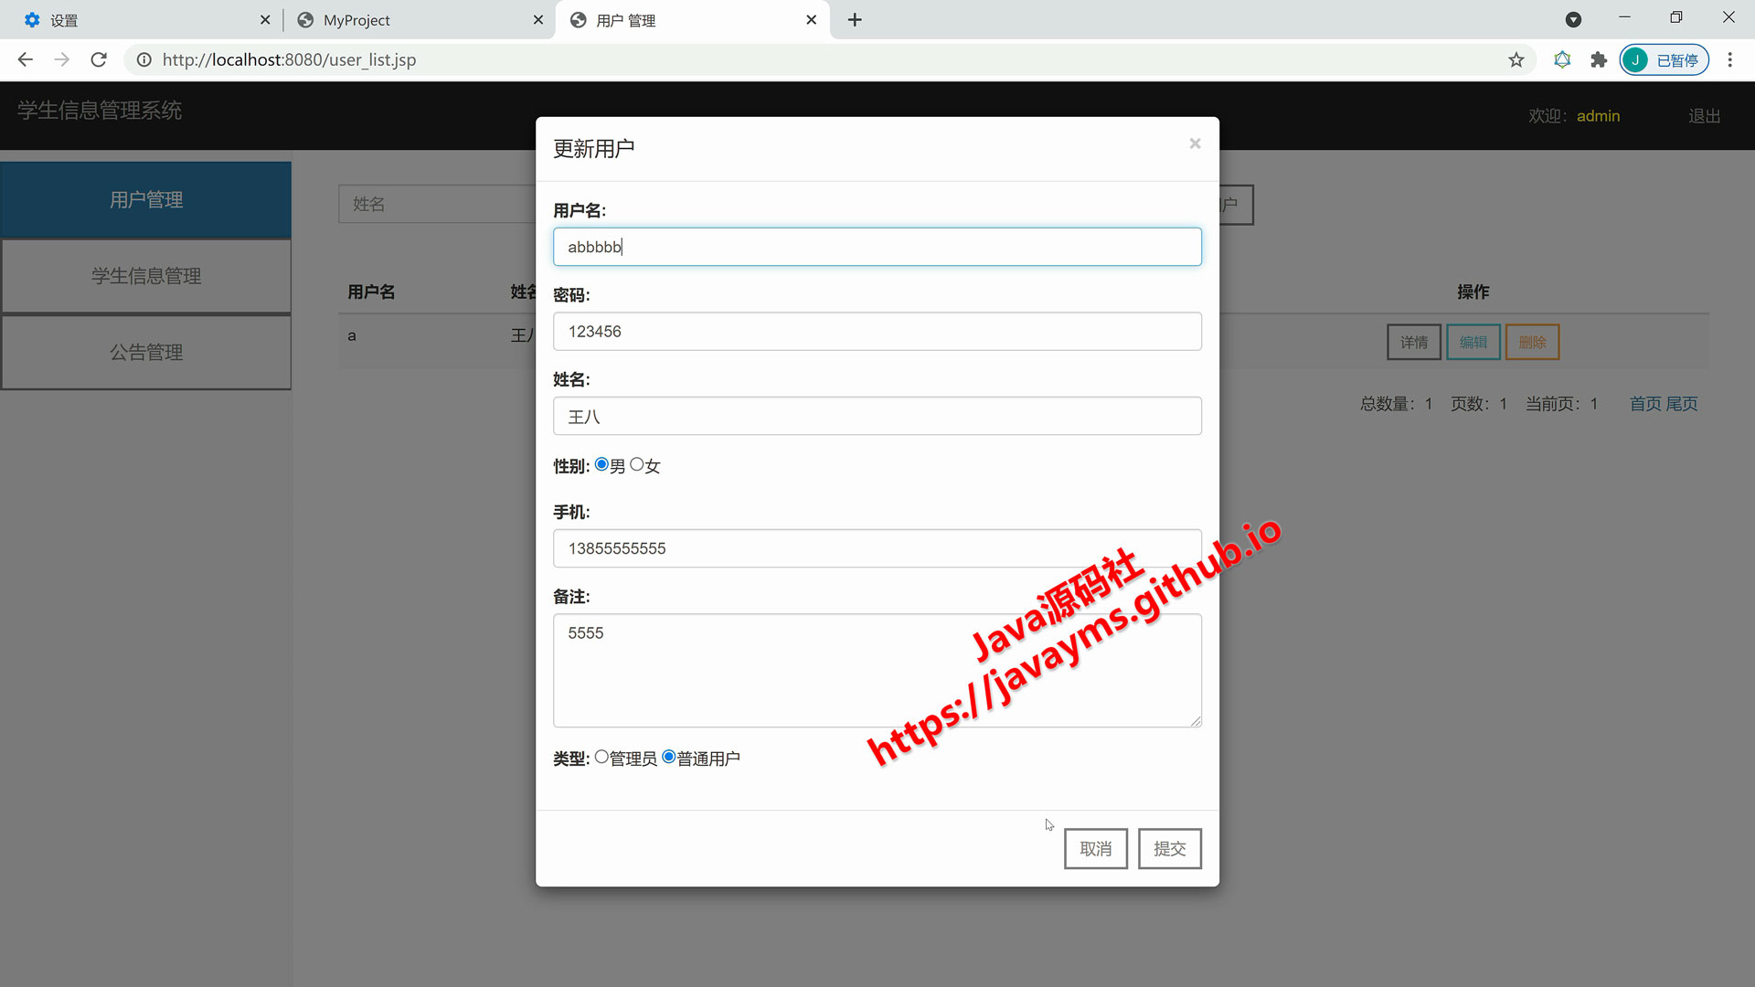Click the 用户名 column header

tap(371, 292)
